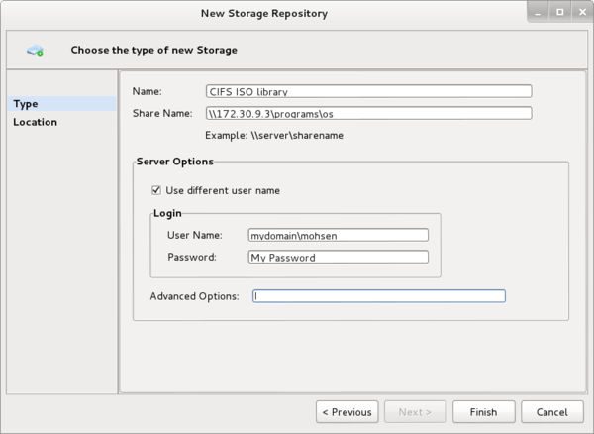
Task: Minimize the New Storage Repository dialog
Action: (x=540, y=13)
